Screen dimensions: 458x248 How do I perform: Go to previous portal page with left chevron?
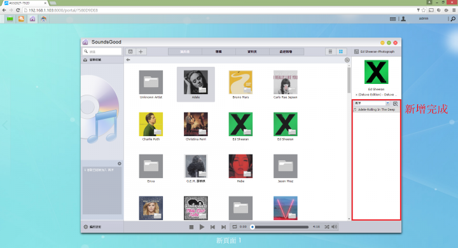point(5,126)
